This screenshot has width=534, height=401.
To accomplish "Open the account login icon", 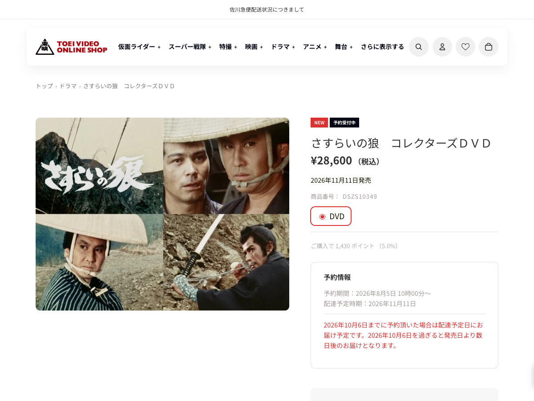I will click(x=442, y=47).
